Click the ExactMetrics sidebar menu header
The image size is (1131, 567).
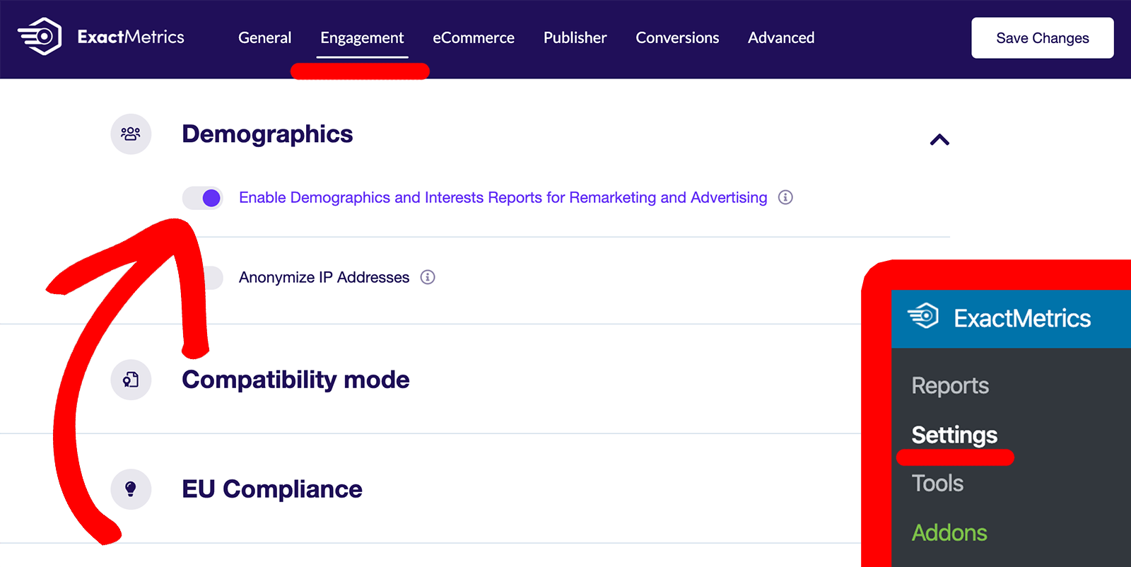point(1012,319)
